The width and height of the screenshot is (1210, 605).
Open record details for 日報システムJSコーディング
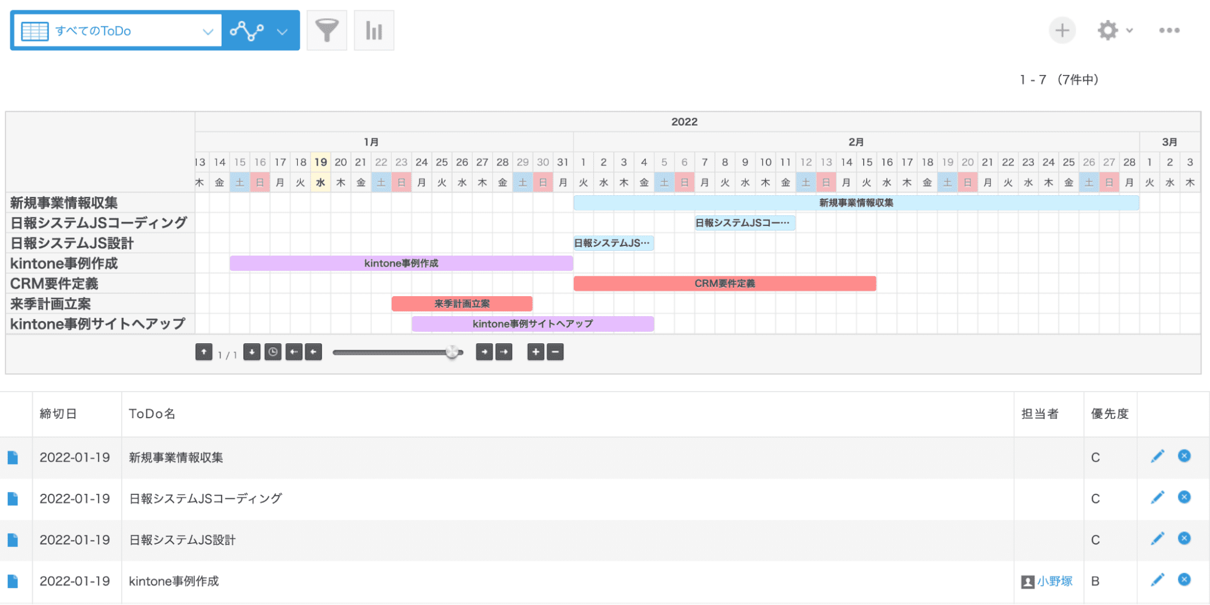coord(13,499)
